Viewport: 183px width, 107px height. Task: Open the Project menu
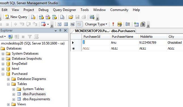tap(29, 10)
